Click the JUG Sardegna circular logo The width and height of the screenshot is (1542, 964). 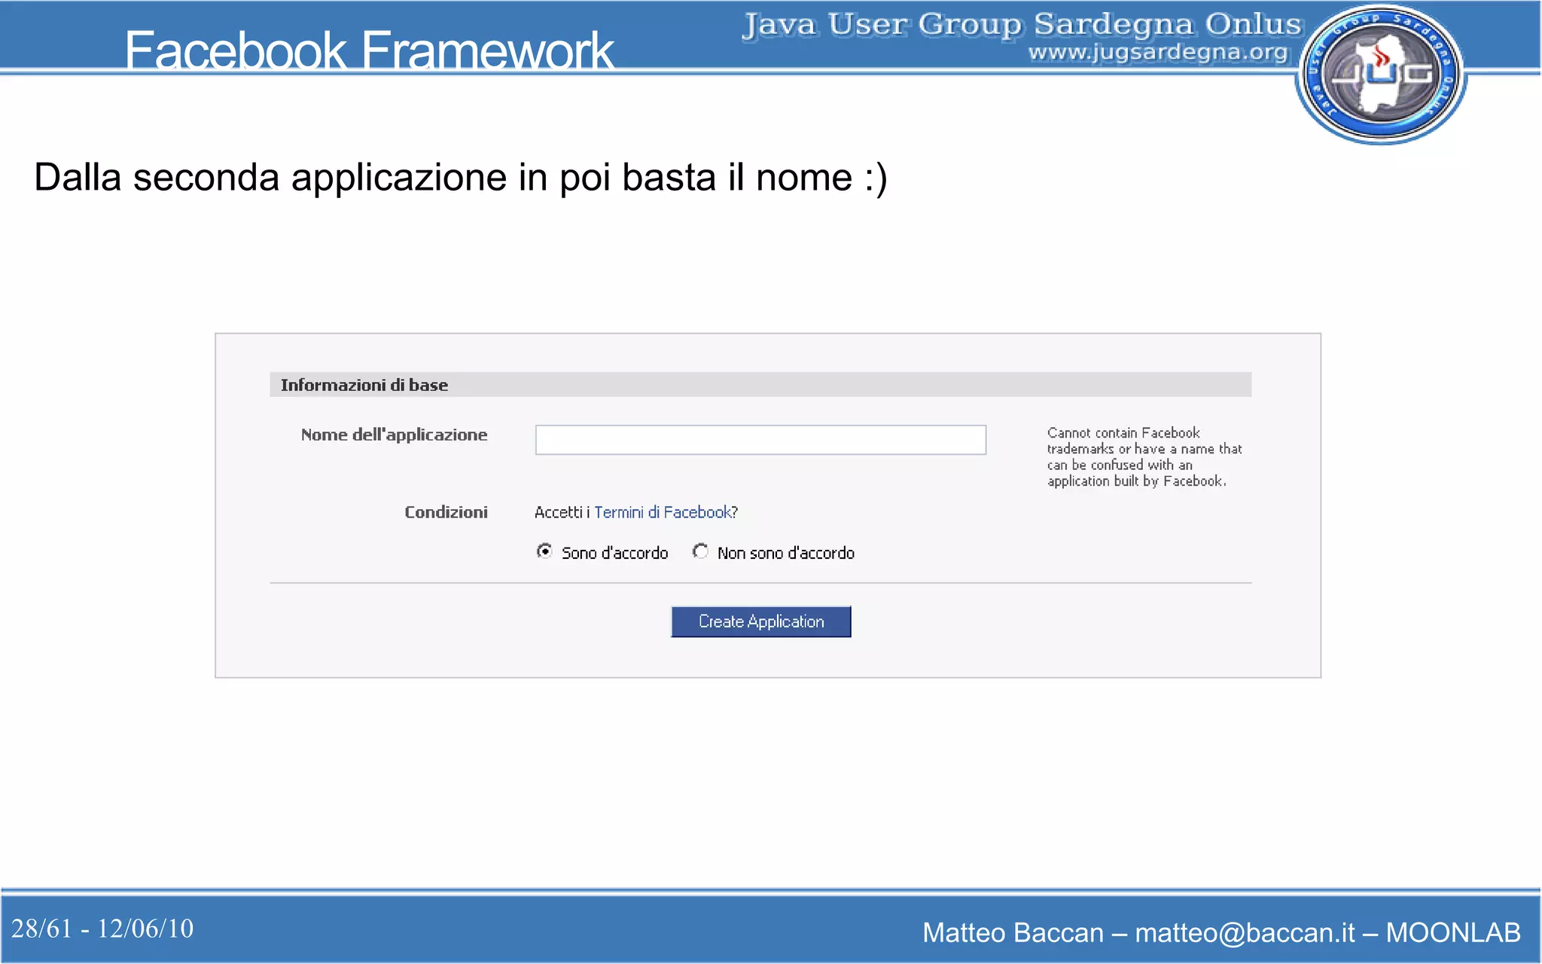(x=1380, y=74)
